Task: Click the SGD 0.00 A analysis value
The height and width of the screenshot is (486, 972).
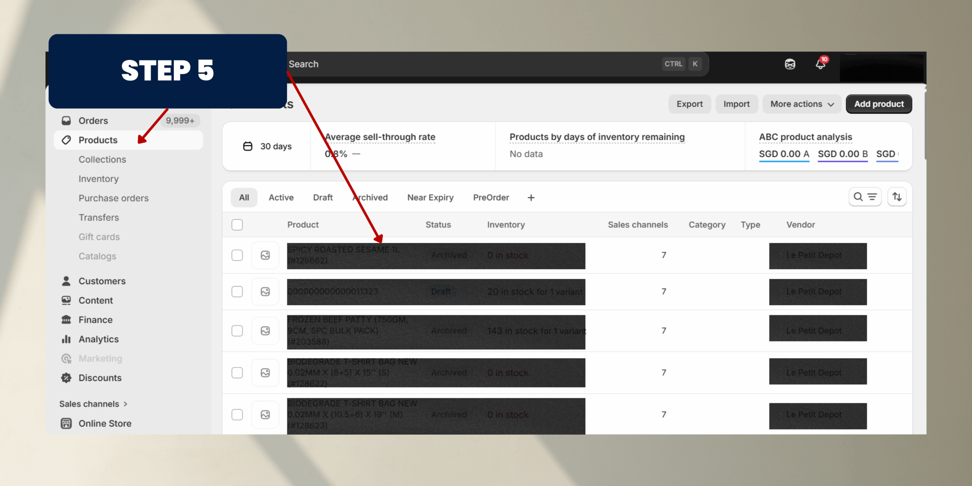Action: coord(784,154)
